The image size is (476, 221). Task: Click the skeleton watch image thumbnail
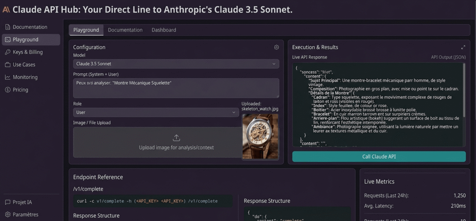click(260, 136)
